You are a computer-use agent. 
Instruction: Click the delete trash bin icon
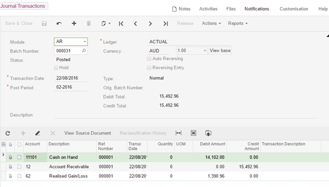(x=89, y=23)
